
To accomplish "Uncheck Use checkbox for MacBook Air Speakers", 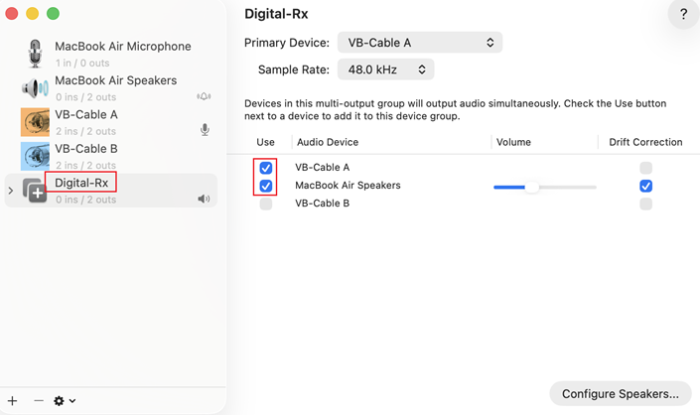I will coord(265,186).
